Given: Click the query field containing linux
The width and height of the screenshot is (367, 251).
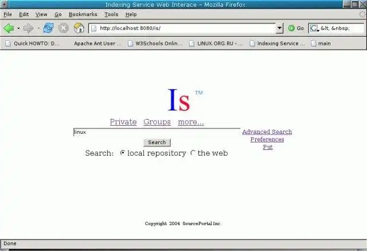Looking at the screenshot, I should pos(157,132).
